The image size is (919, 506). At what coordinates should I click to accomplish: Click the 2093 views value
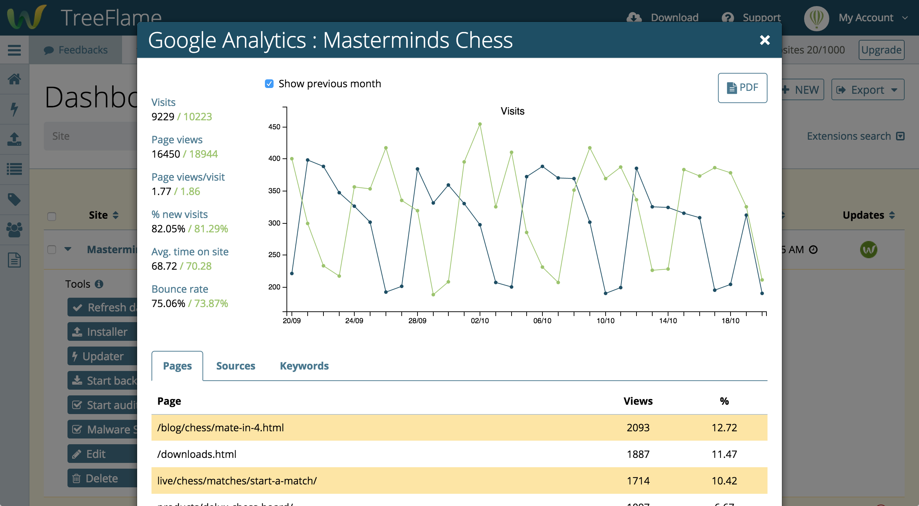point(638,427)
